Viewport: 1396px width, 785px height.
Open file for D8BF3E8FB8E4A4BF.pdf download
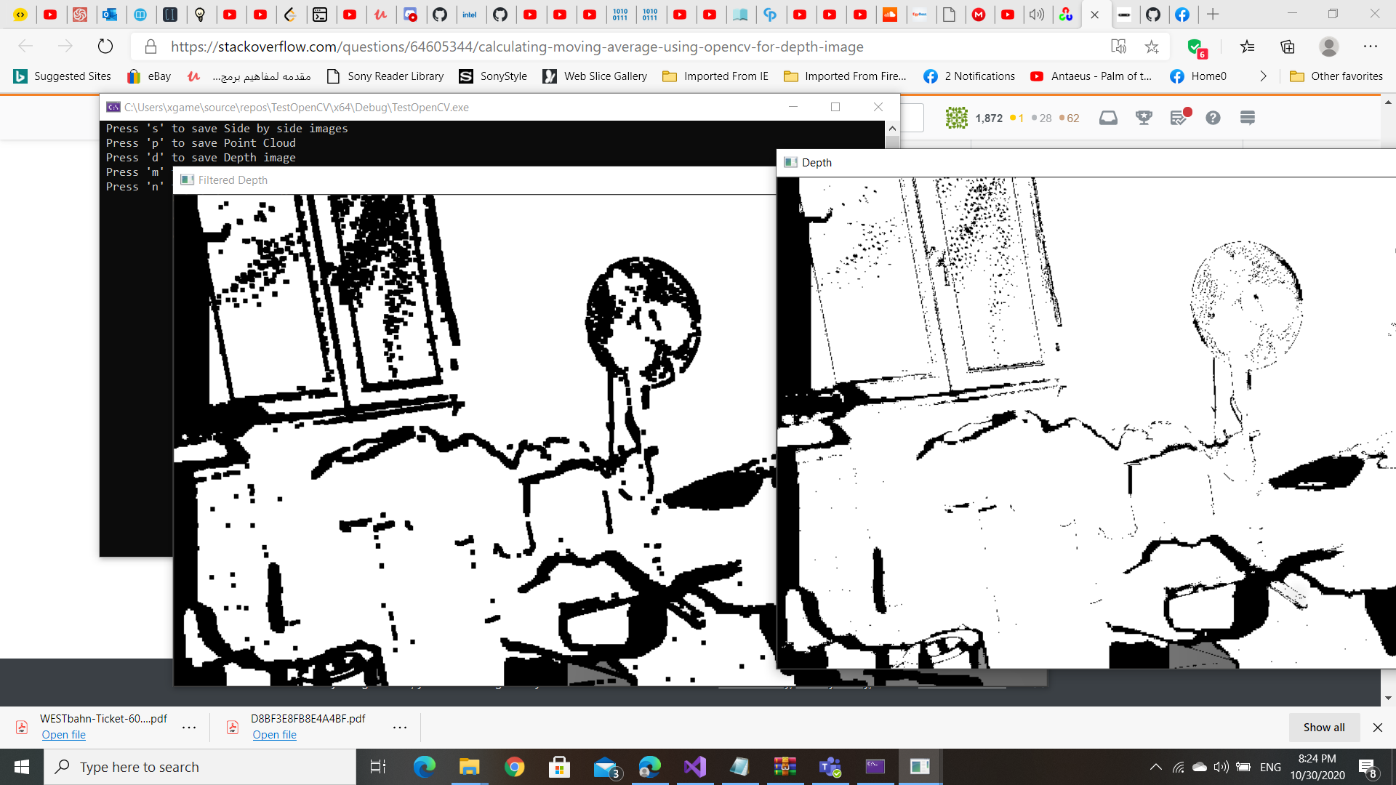(275, 735)
